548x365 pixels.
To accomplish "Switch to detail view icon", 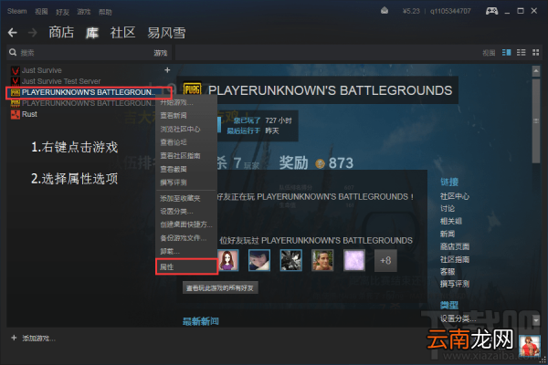I will click(x=506, y=53).
